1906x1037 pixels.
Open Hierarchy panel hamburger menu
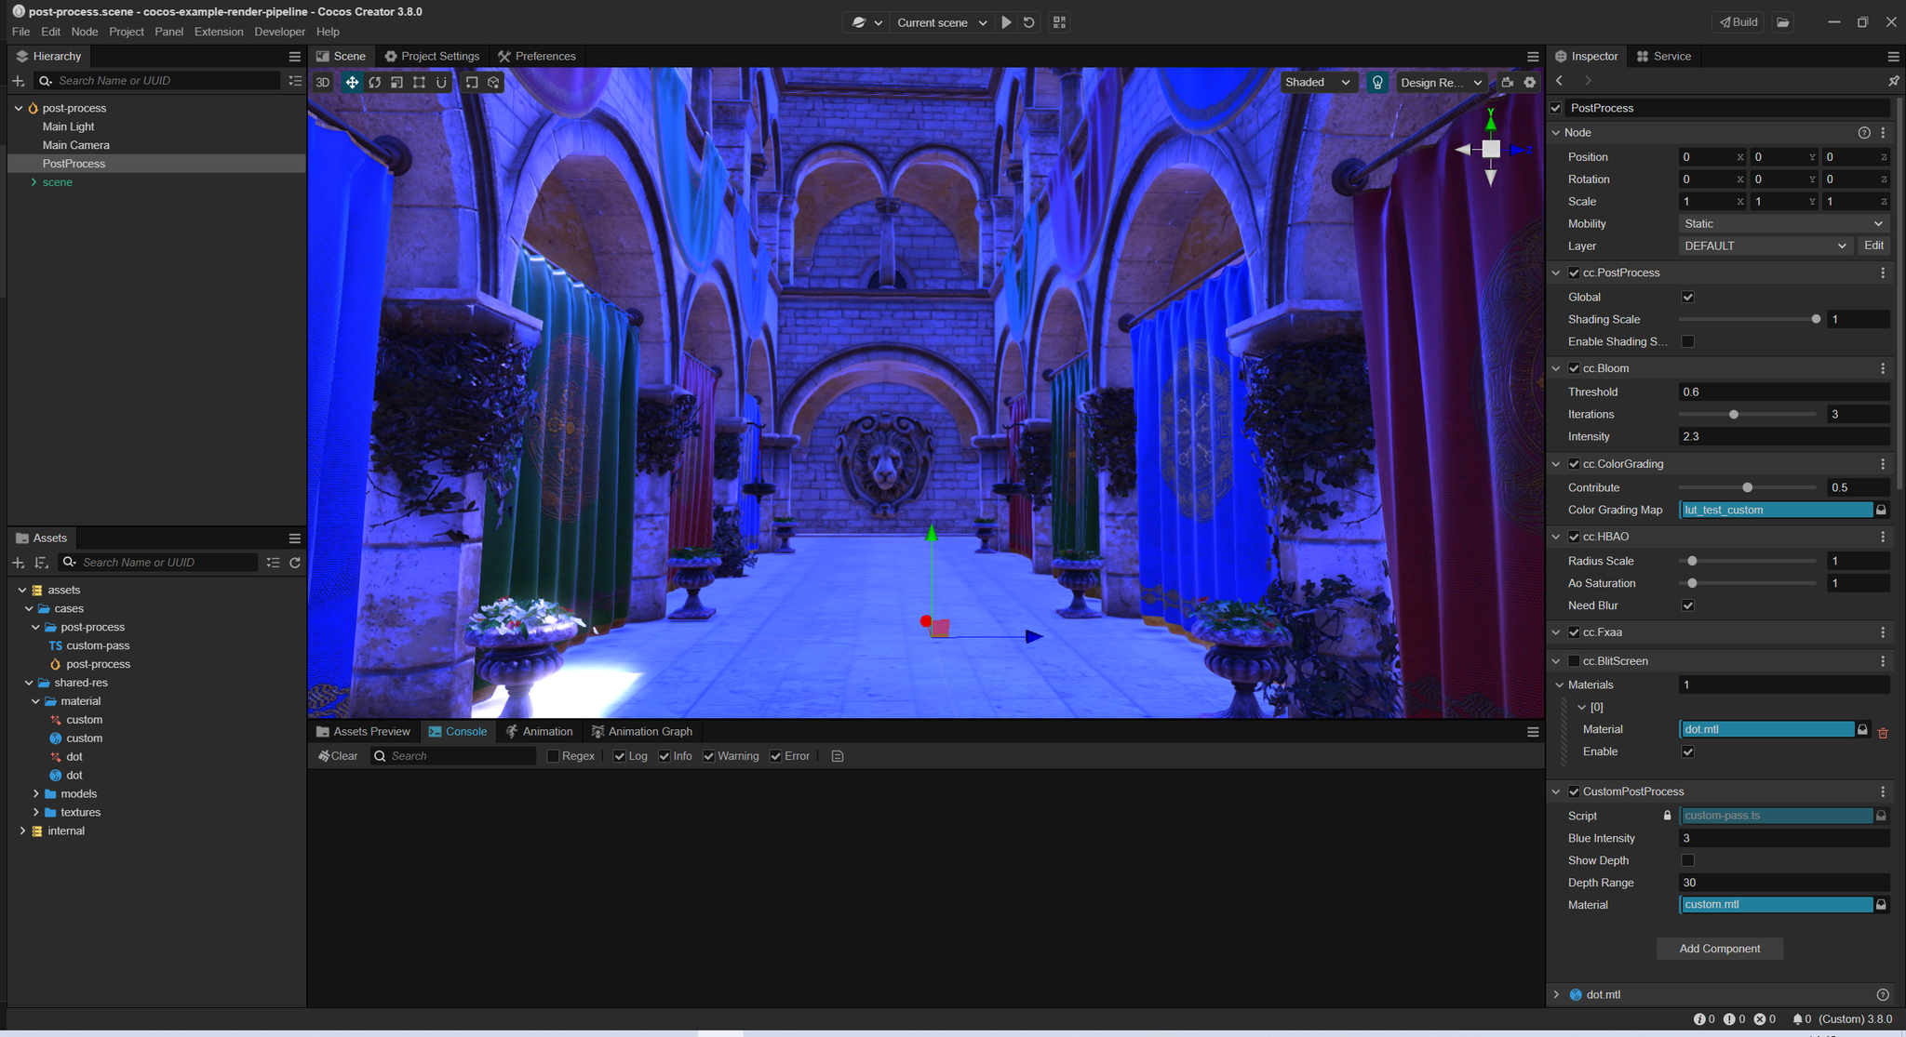click(x=295, y=57)
